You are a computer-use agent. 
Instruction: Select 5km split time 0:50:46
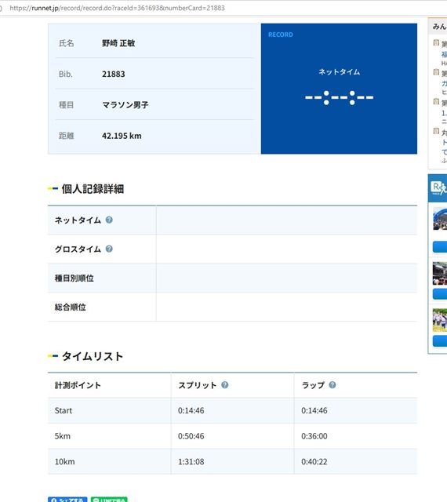191,436
